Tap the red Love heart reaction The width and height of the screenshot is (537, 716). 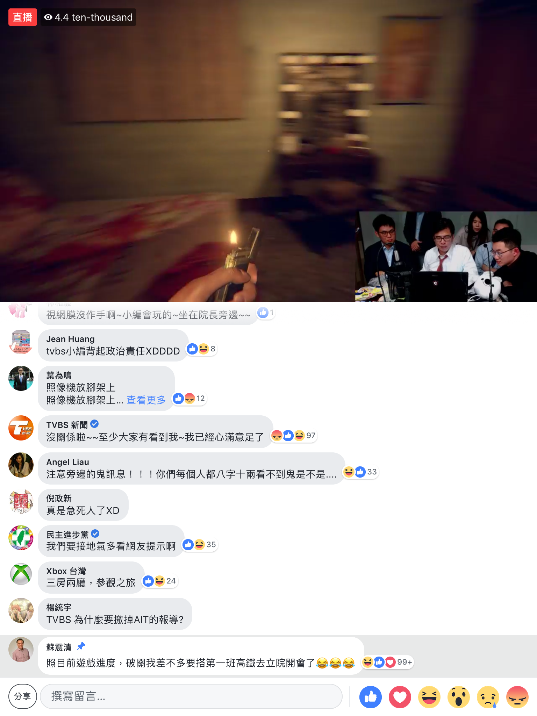(400, 697)
